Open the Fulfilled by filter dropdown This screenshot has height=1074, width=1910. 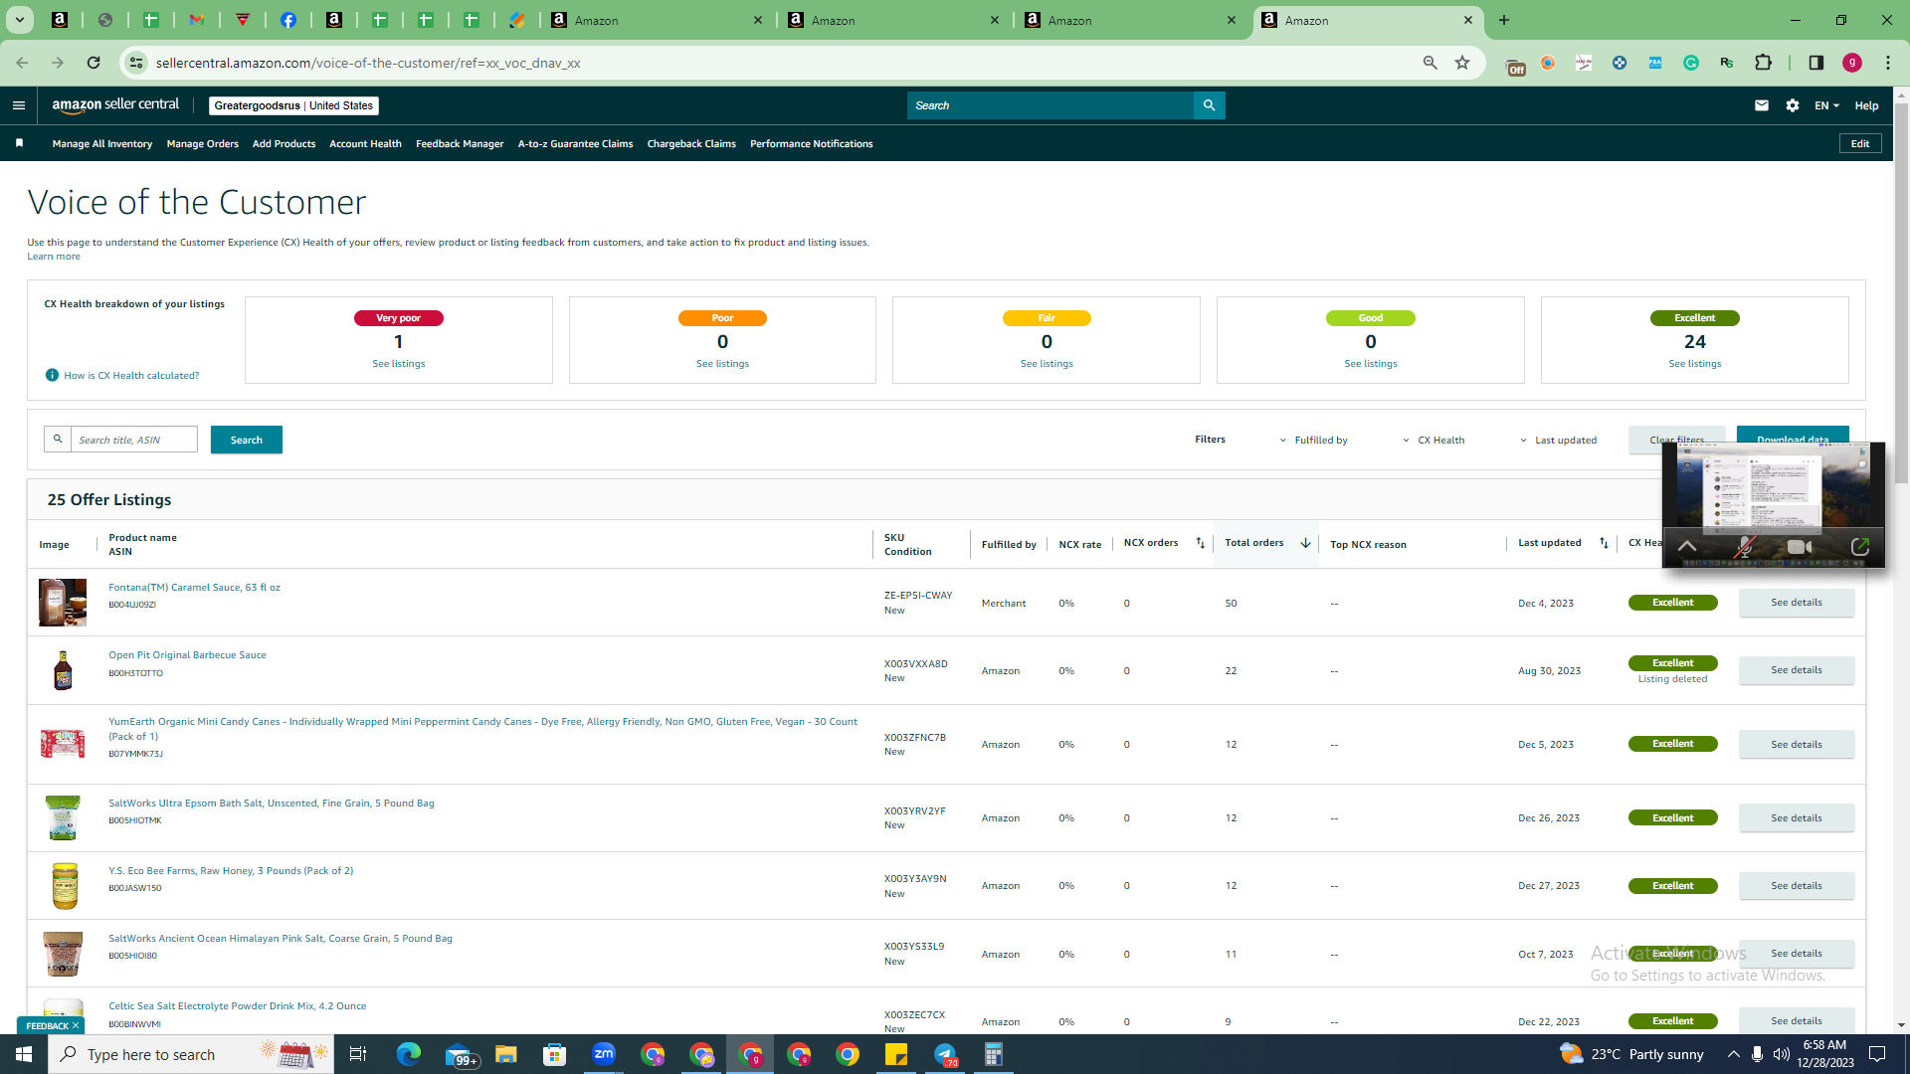coord(1313,440)
